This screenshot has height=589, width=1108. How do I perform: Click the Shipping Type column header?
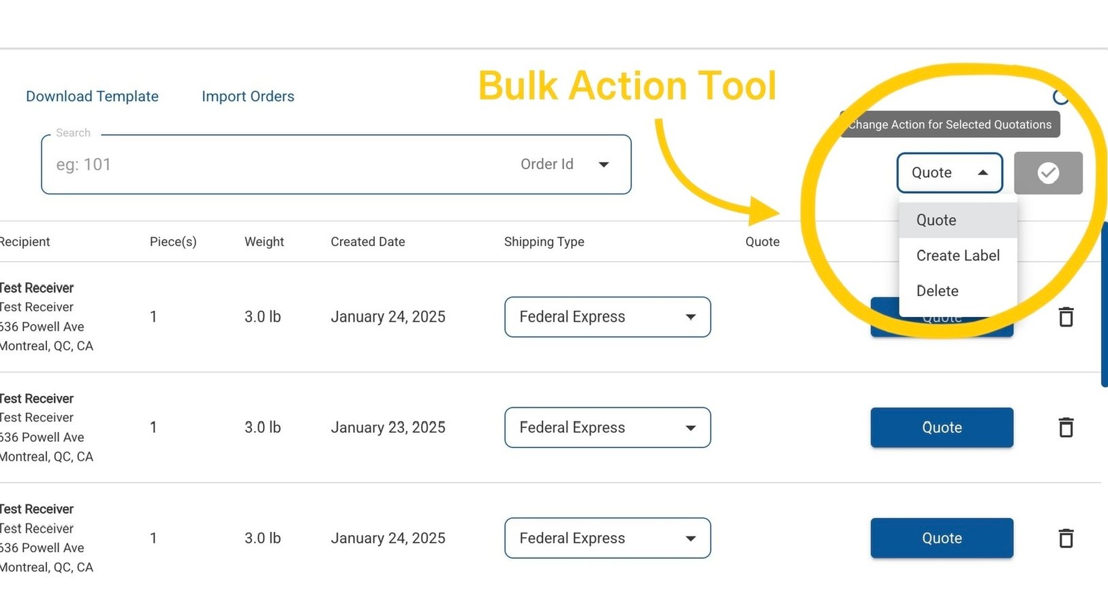[544, 242]
